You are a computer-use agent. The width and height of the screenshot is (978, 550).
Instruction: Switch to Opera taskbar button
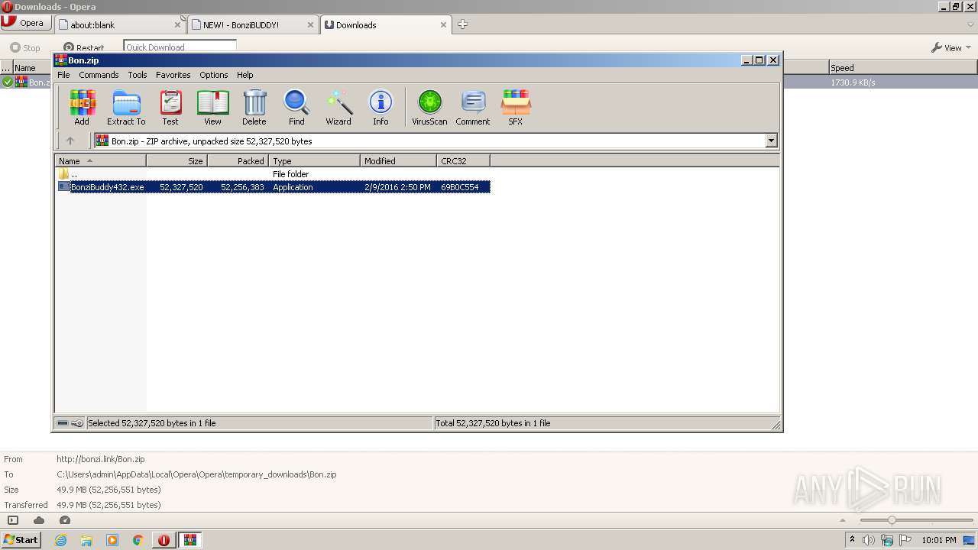(164, 540)
